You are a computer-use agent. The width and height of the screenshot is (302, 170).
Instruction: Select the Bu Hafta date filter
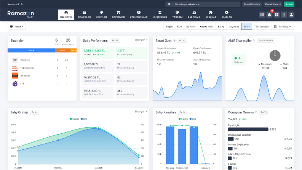click(x=191, y=26)
